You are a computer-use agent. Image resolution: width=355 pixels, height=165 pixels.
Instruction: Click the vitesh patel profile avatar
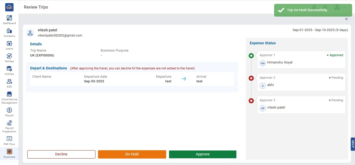(30, 33)
